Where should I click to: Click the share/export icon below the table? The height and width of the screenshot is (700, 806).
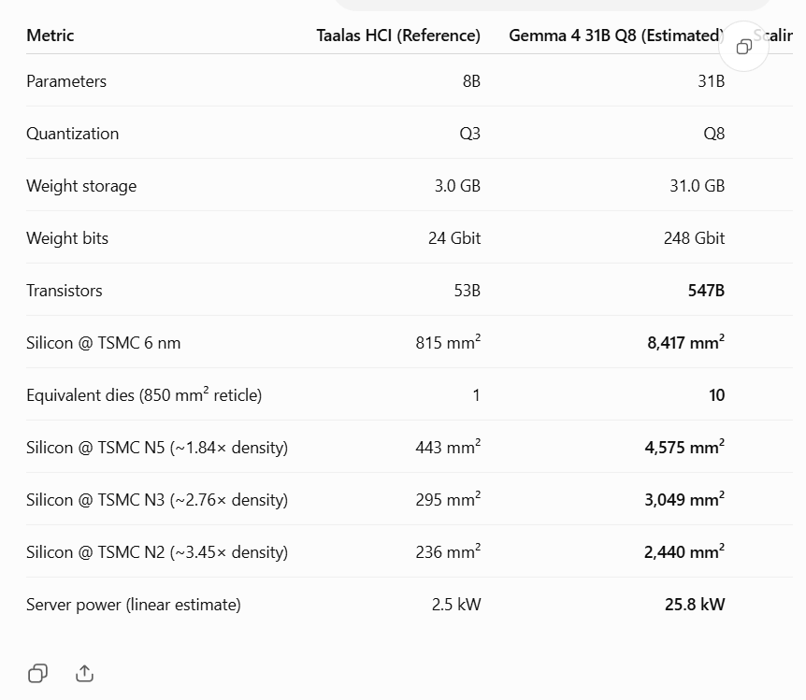point(84,673)
